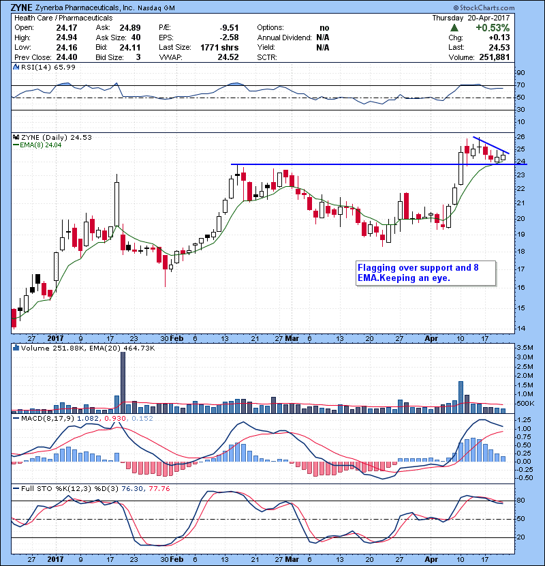Click the "Flagging over support and 8 EMA" annotation box
The image size is (545, 566).
pos(426,273)
